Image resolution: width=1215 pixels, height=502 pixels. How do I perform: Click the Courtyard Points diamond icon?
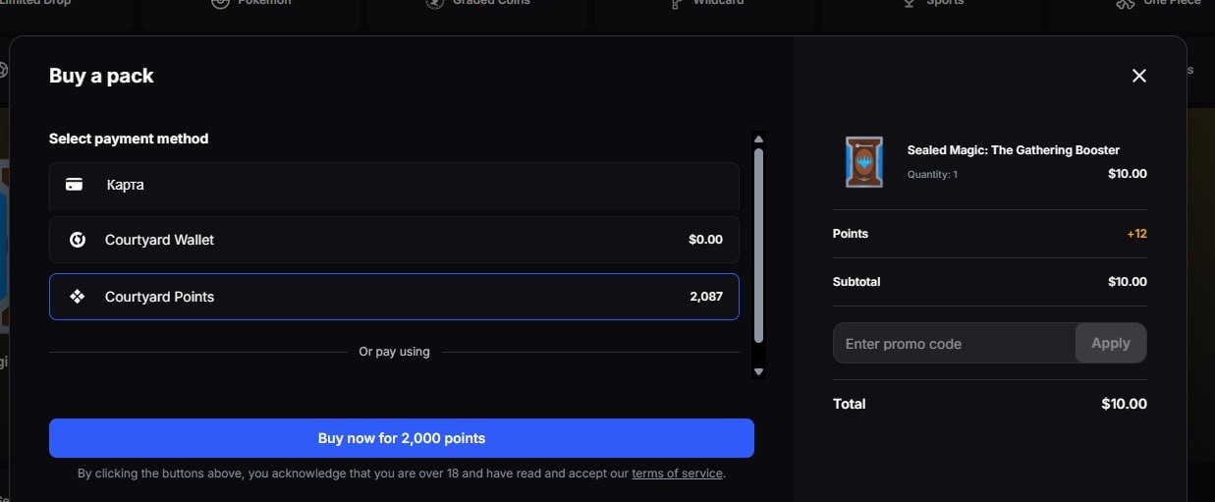point(78,297)
